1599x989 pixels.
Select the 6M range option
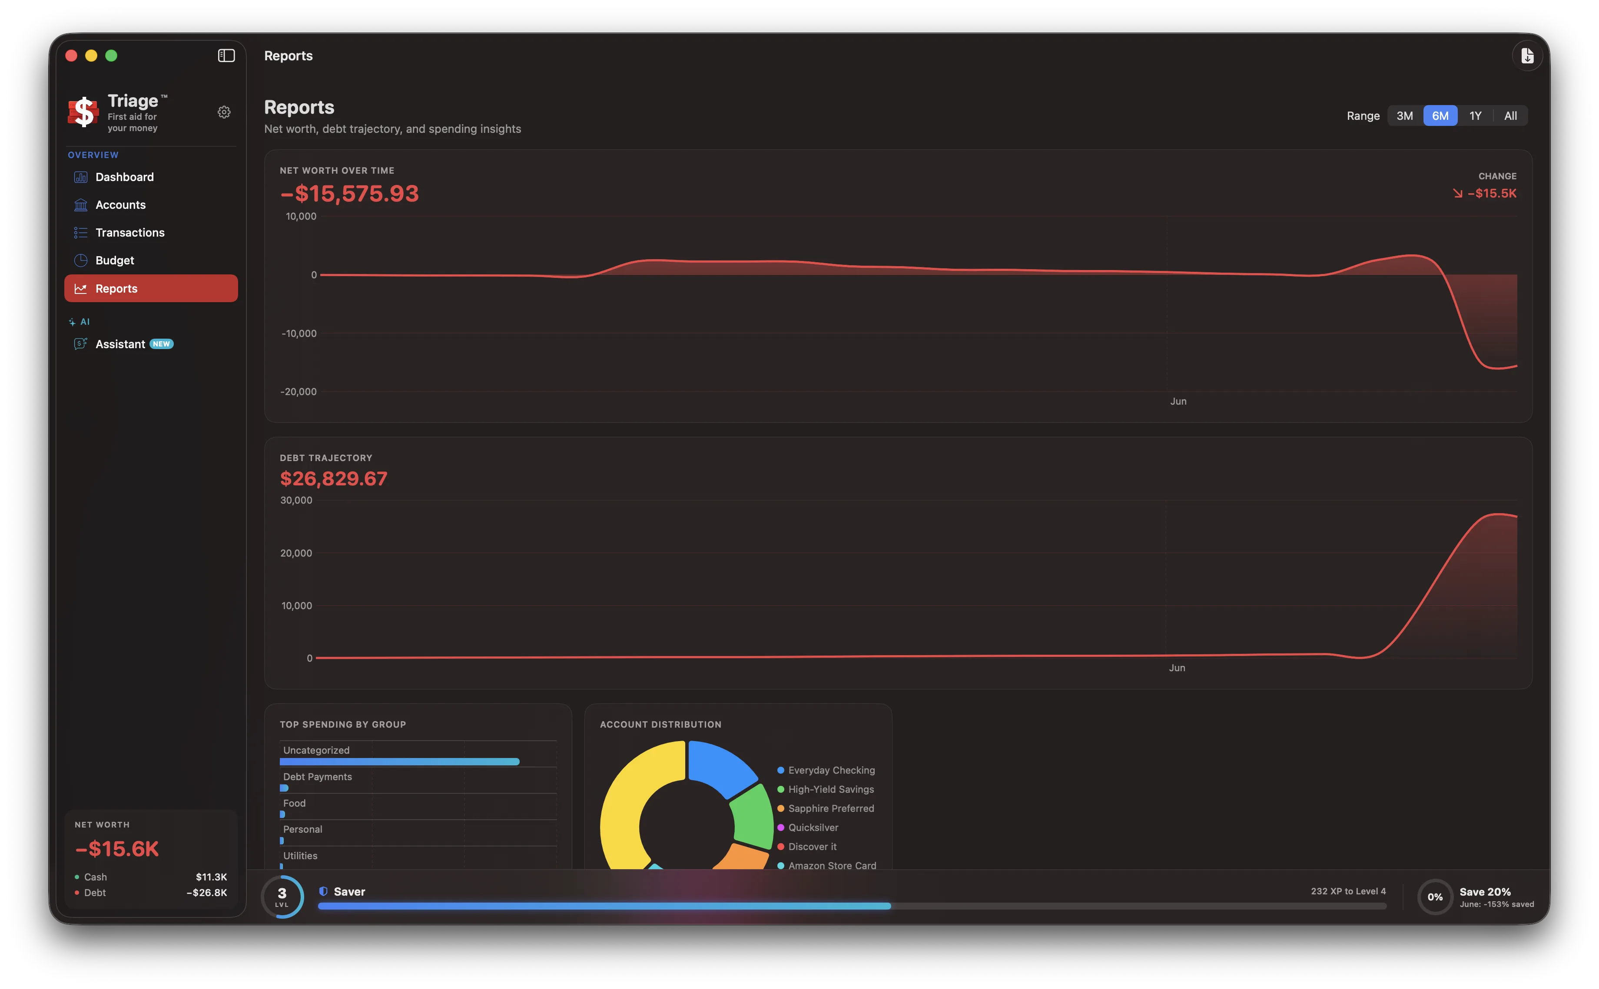coord(1440,116)
